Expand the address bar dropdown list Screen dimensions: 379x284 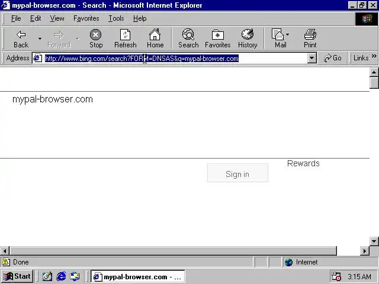[x=312, y=58]
